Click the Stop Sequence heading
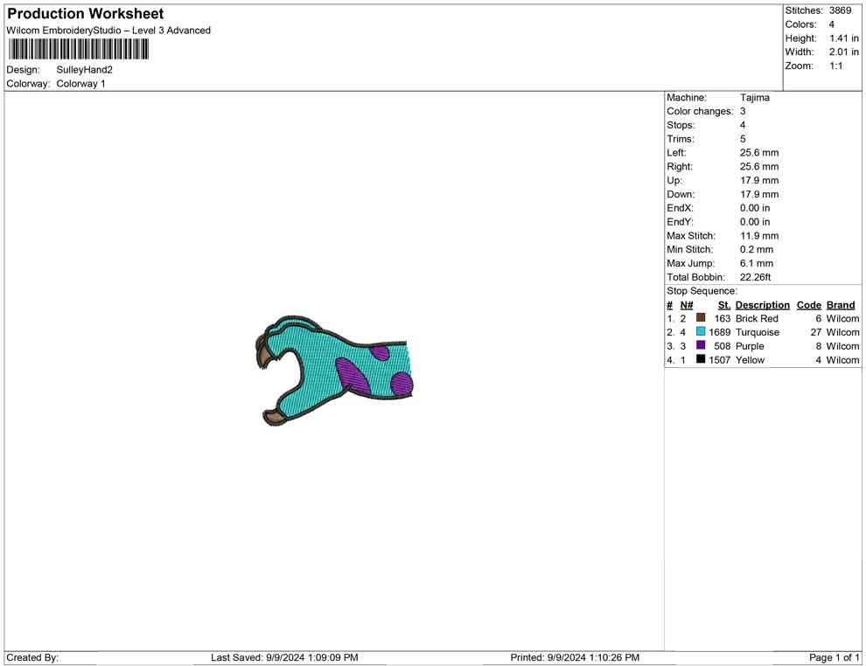866x666 pixels. (x=702, y=291)
